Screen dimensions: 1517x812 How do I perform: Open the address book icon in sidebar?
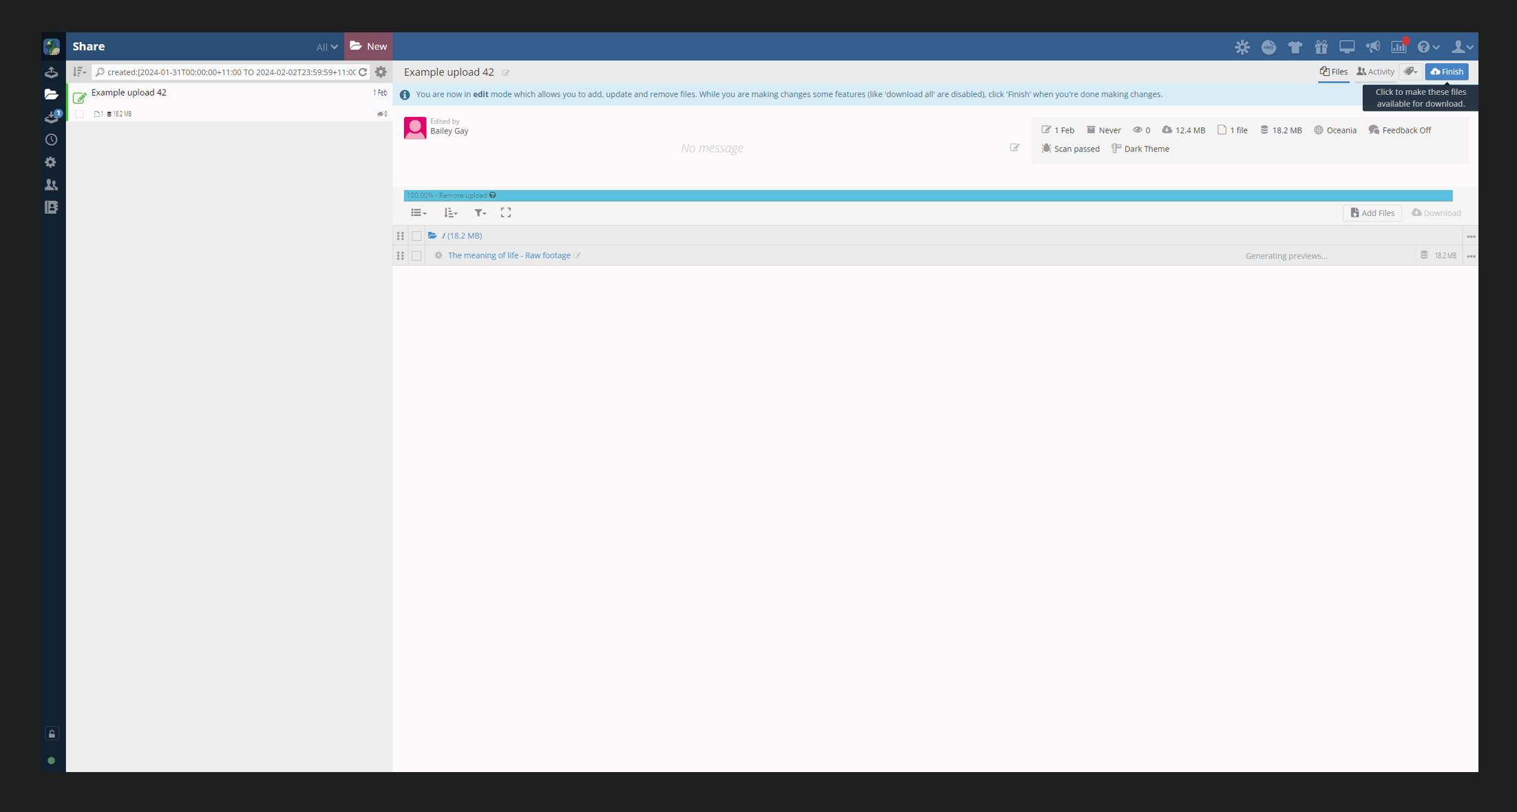[x=52, y=207]
